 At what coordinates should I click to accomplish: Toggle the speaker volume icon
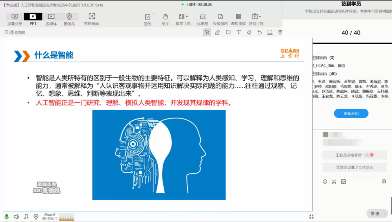click(16, 217)
